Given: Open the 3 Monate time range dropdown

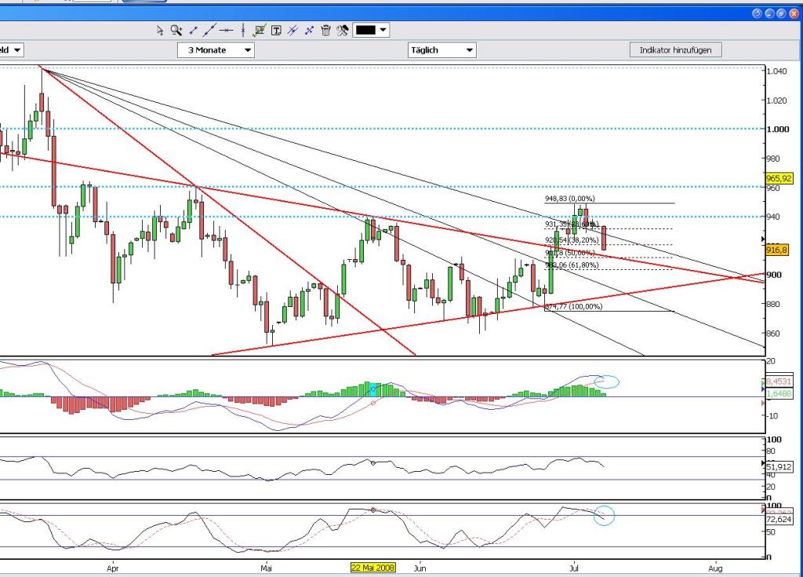Looking at the screenshot, I should (x=216, y=49).
